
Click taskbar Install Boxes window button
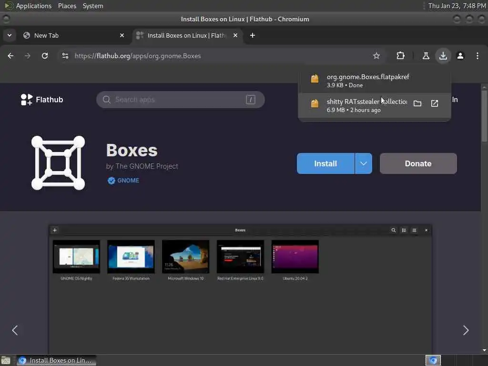[x=56, y=360]
